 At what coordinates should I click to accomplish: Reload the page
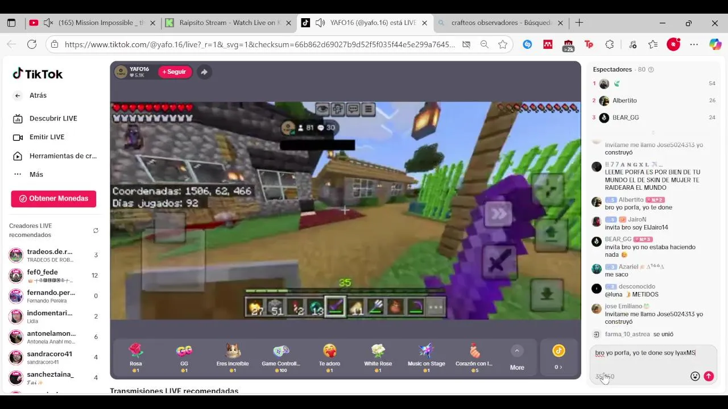tap(32, 44)
